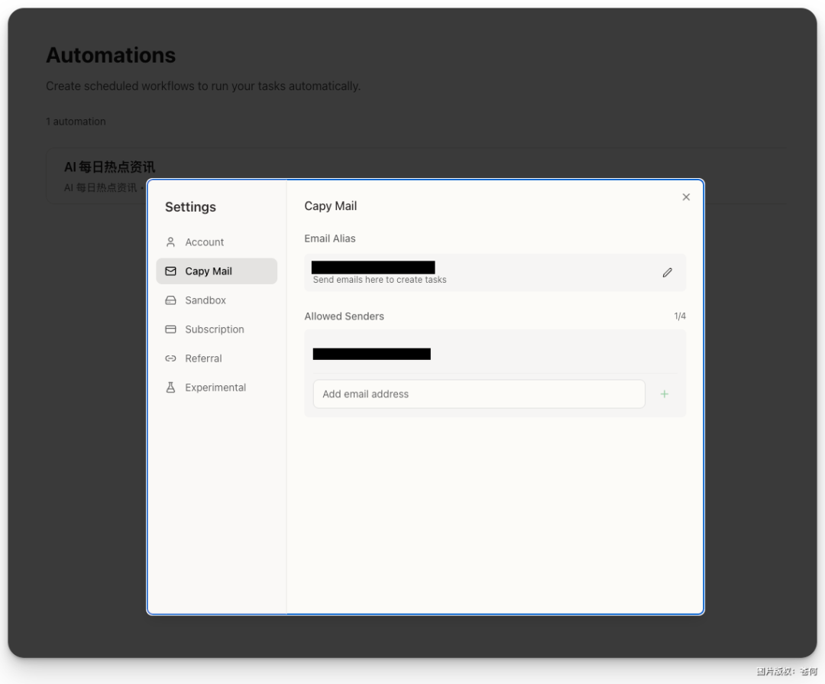
Task: Click the Referral chain-link icon
Action: pos(170,358)
